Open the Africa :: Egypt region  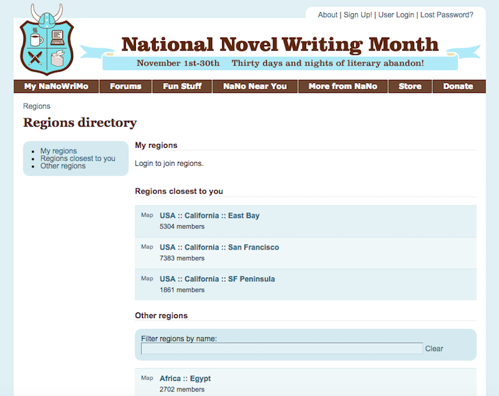click(185, 379)
